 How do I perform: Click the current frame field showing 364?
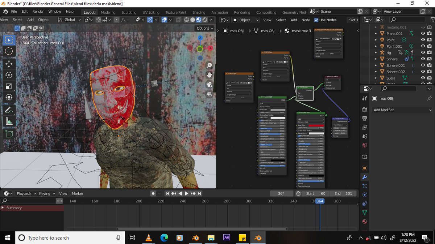(281, 193)
